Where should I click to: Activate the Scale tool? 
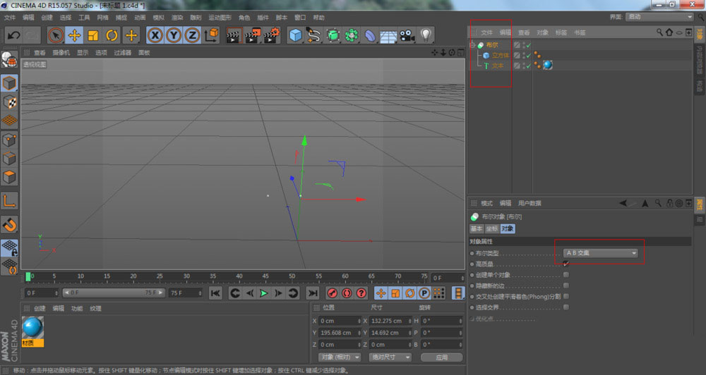(x=93, y=35)
